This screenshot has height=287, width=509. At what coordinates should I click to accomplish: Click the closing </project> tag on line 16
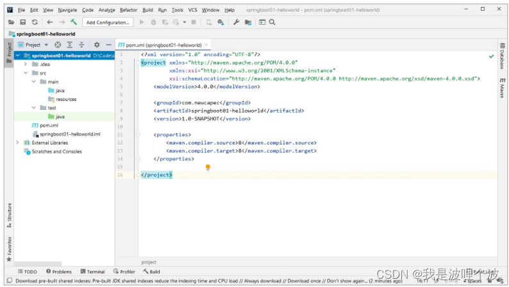[x=156, y=175]
